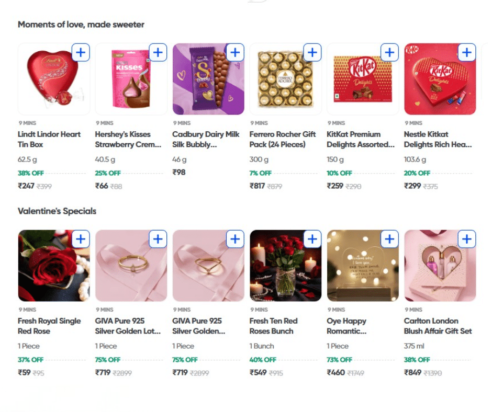Add Fresh Royal Single Red Rose to cart
492x412 pixels.
[81, 239]
